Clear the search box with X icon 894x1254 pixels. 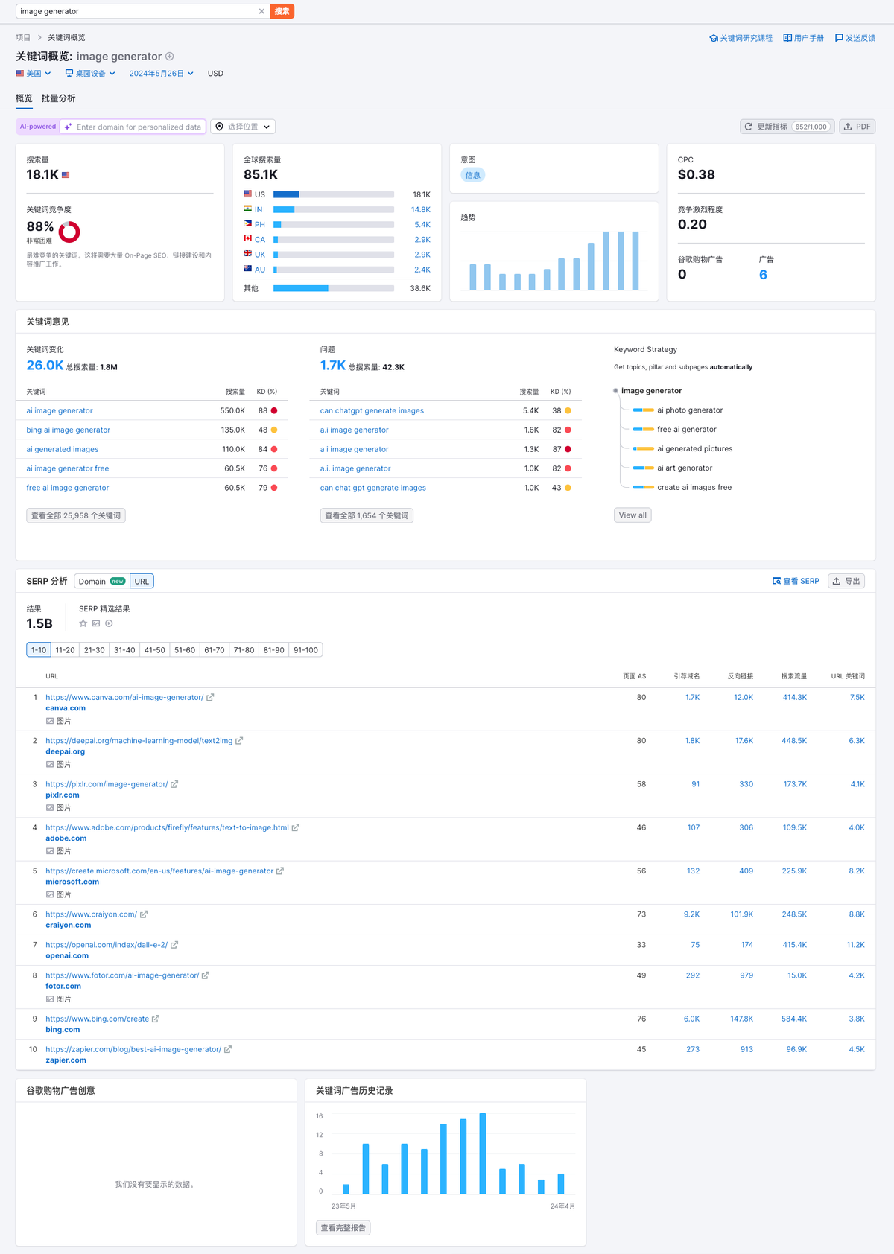261,11
